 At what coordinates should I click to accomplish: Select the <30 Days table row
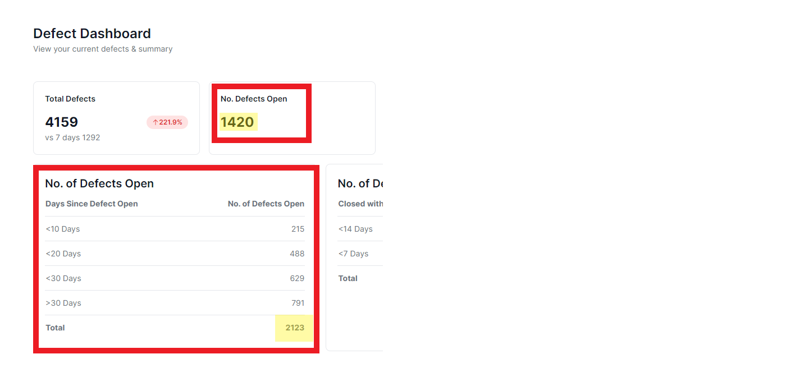pos(175,278)
